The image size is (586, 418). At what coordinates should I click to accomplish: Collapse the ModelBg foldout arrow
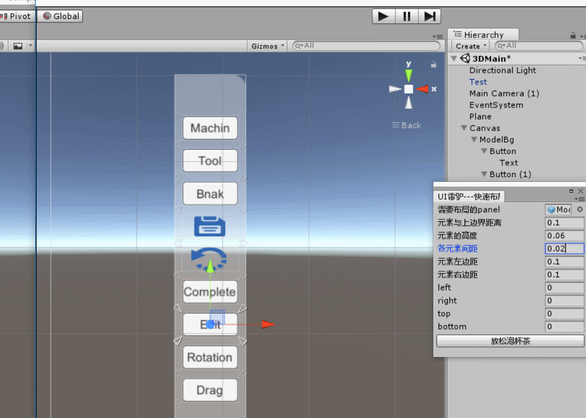[x=474, y=140]
